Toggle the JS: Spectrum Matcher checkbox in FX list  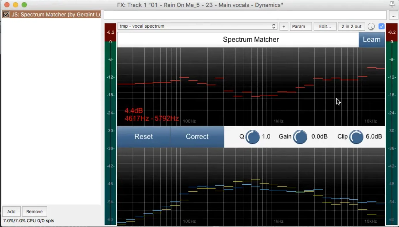(x=6, y=15)
